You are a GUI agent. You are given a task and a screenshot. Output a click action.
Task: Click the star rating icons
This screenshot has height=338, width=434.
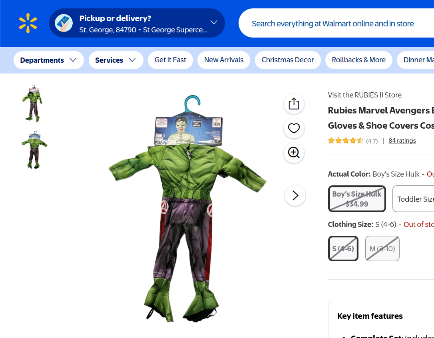coord(346,141)
